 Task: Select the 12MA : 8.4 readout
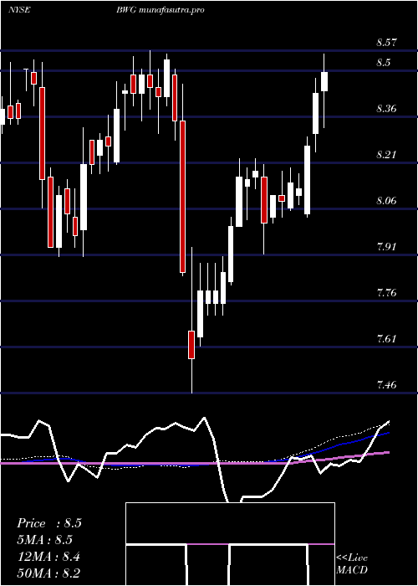click(x=48, y=556)
